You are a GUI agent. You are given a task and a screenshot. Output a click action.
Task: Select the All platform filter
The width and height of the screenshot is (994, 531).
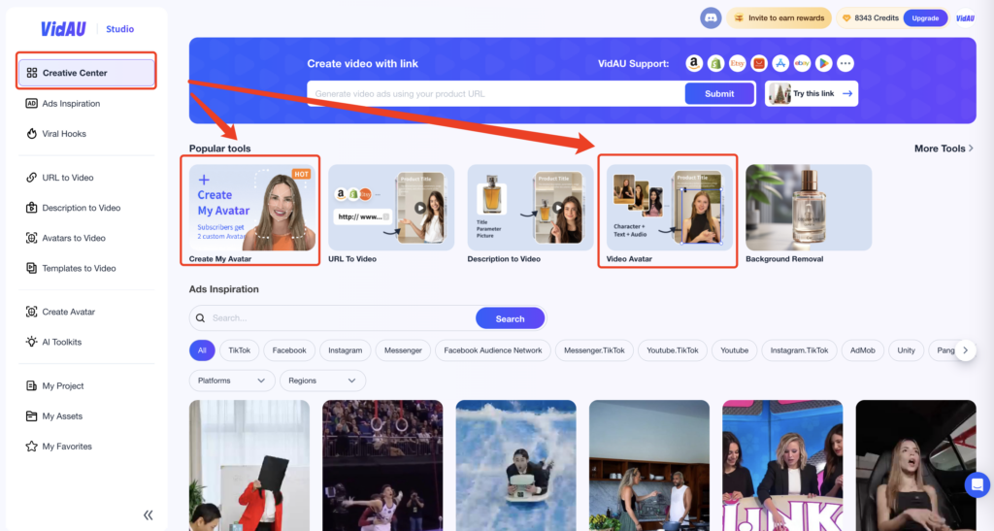point(202,350)
